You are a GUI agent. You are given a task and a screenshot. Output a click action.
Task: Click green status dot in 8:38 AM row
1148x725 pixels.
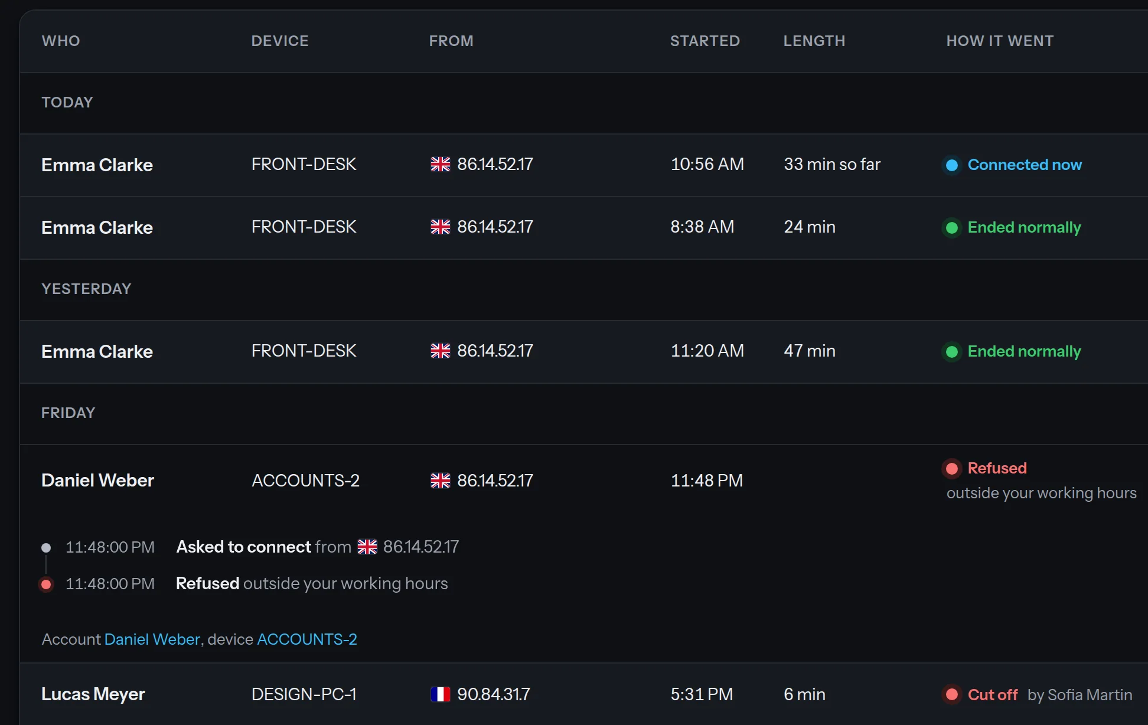951,227
